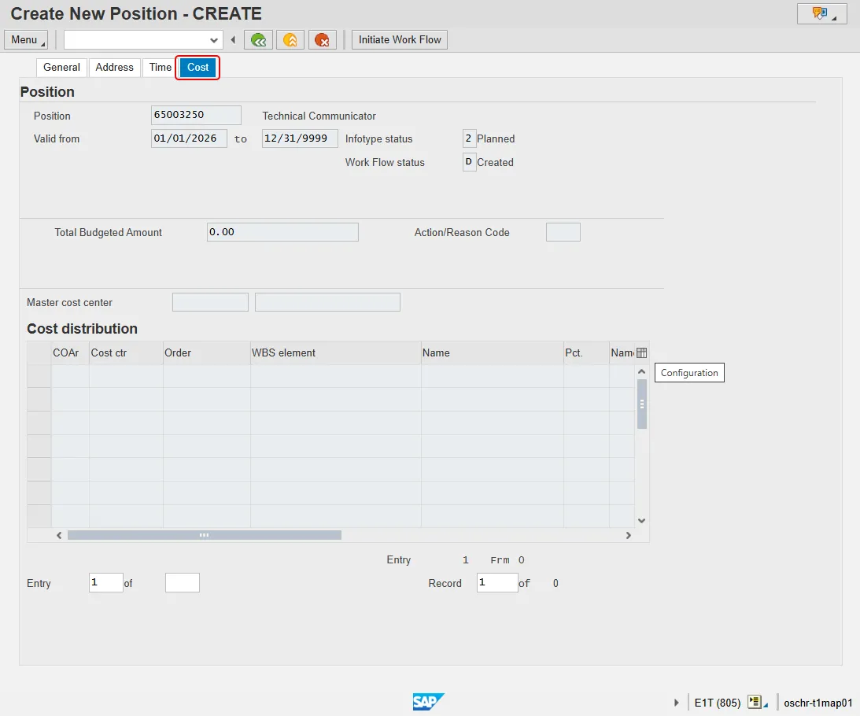Click the session info icon in status bar
This screenshot has width=860, height=716.
point(755,702)
